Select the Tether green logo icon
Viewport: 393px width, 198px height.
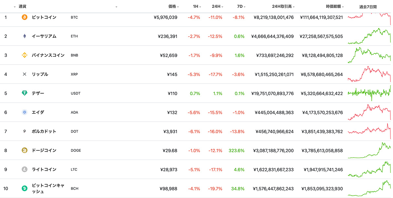click(x=25, y=93)
